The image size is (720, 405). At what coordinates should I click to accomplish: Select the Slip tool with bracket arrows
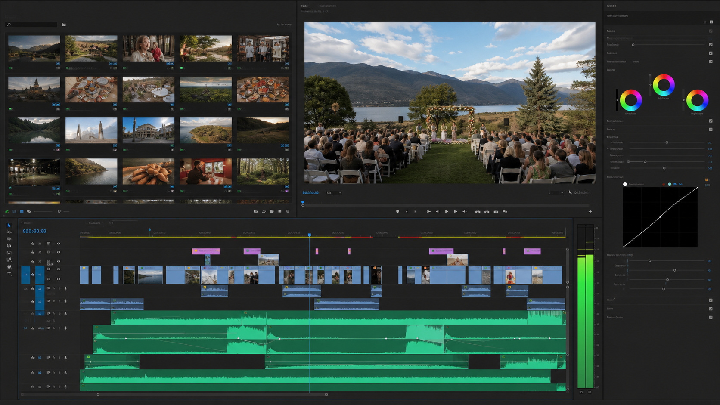point(9,253)
